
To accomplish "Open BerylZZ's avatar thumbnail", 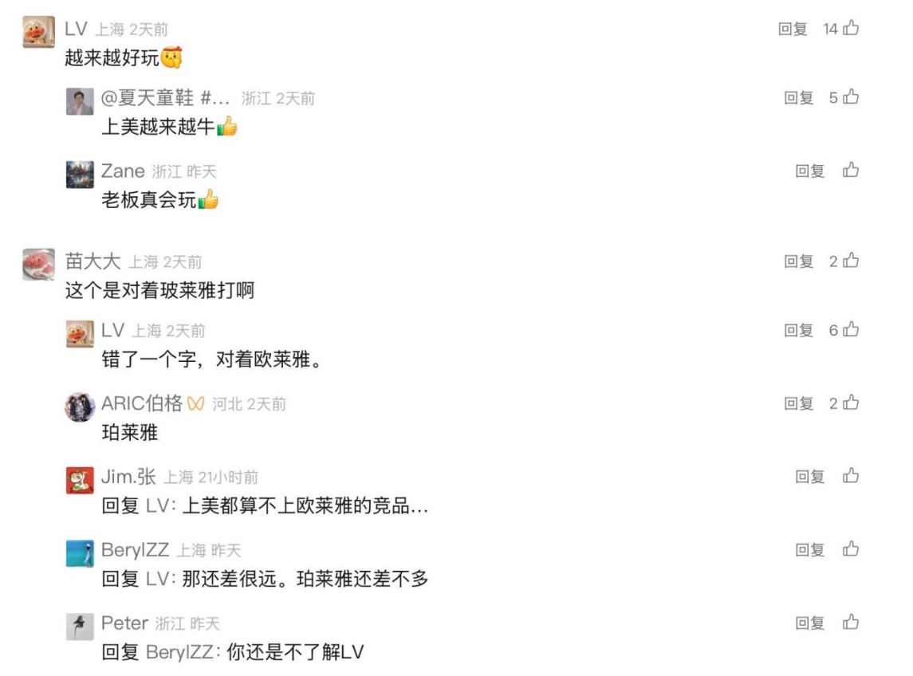I will click(80, 553).
